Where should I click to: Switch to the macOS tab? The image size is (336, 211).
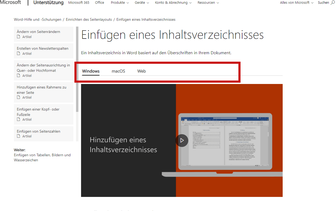[x=118, y=71]
